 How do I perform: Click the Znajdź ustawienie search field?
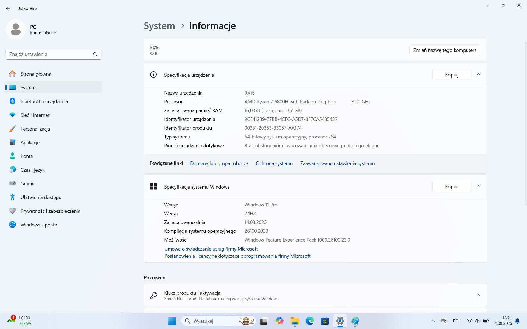click(54, 54)
